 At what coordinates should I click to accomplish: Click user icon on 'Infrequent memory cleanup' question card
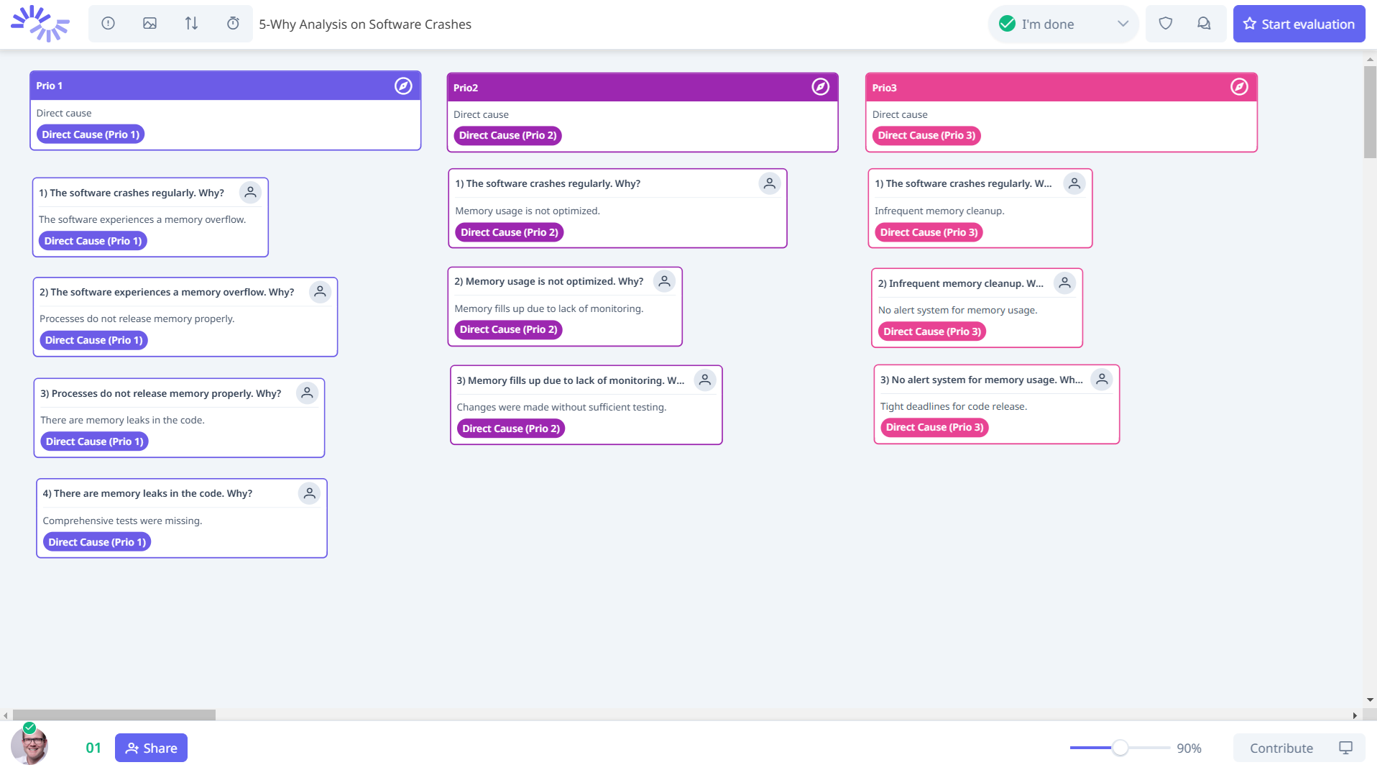tap(1065, 283)
